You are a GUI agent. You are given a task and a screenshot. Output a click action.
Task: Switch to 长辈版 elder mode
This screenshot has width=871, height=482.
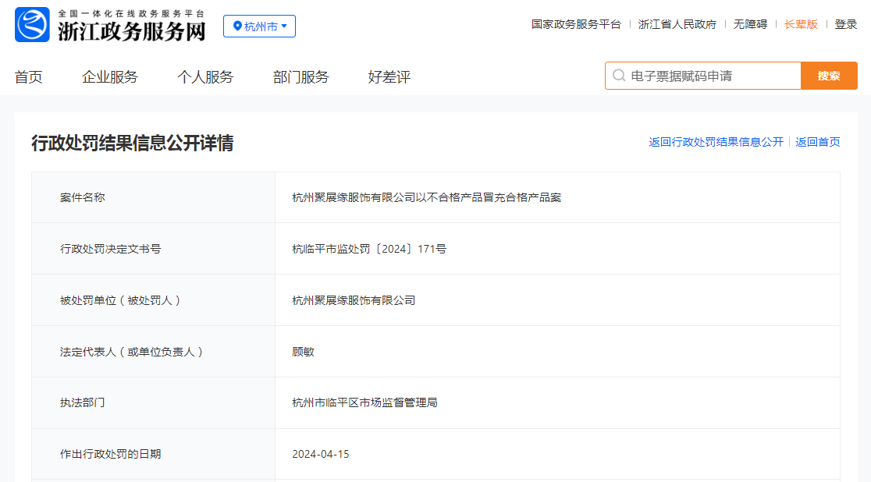pyautogui.click(x=801, y=24)
